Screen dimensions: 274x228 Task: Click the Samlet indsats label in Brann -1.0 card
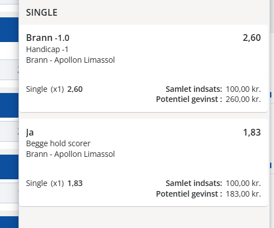194,89
